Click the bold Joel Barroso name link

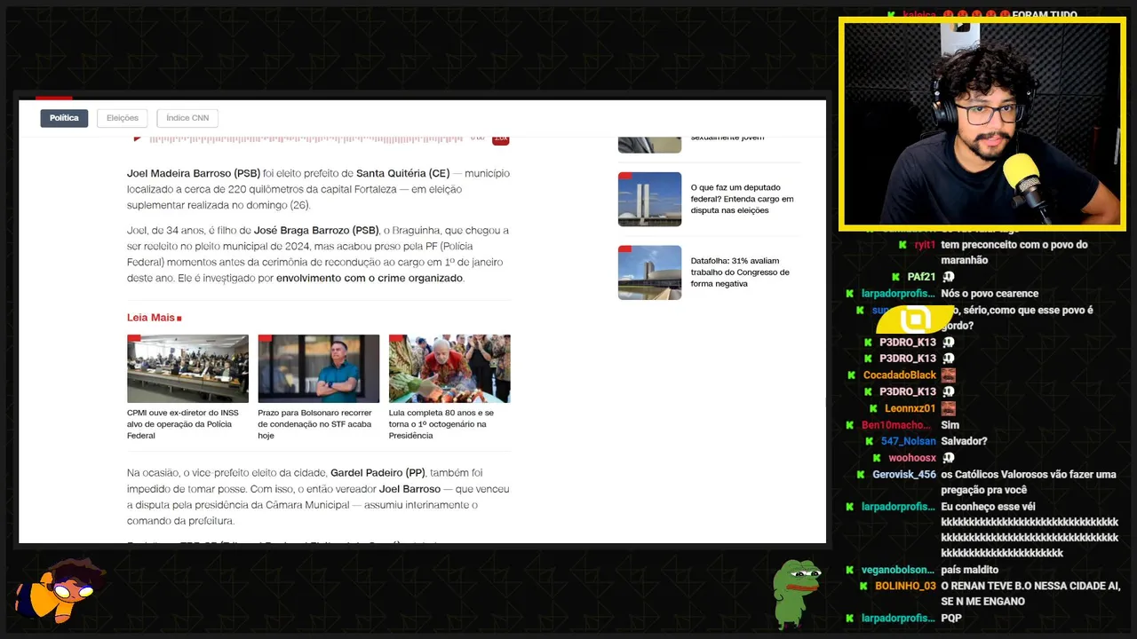coord(409,489)
